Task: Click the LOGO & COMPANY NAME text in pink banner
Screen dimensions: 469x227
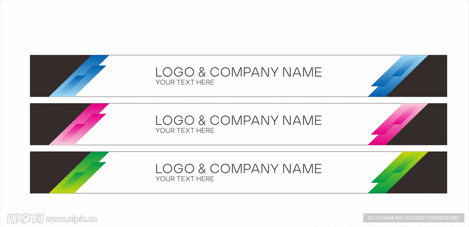Action: [x=238, y=120]
